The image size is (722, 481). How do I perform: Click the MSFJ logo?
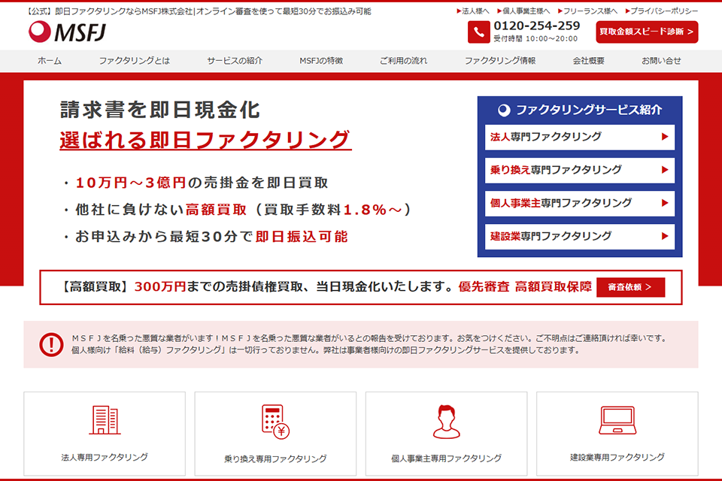point(67,32)
